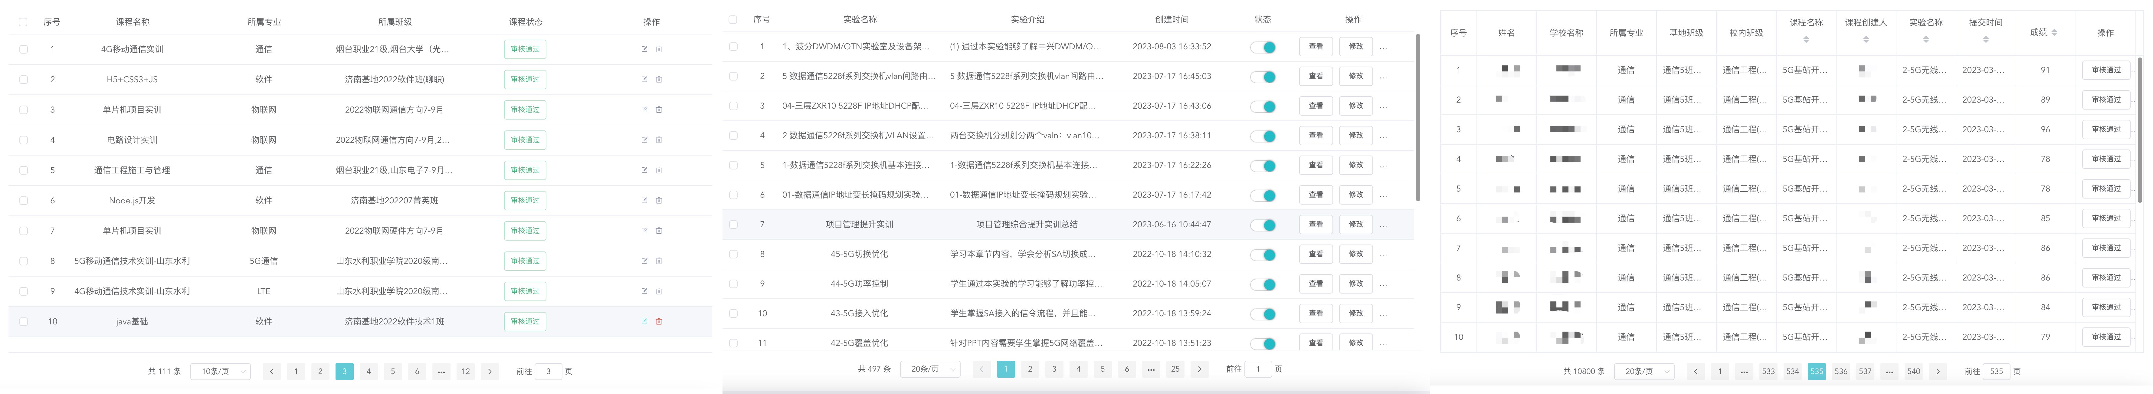The image size is (2153, 394).
Task: Open more actions for 项目管理提升实训 row
Action: point(1383,225)
